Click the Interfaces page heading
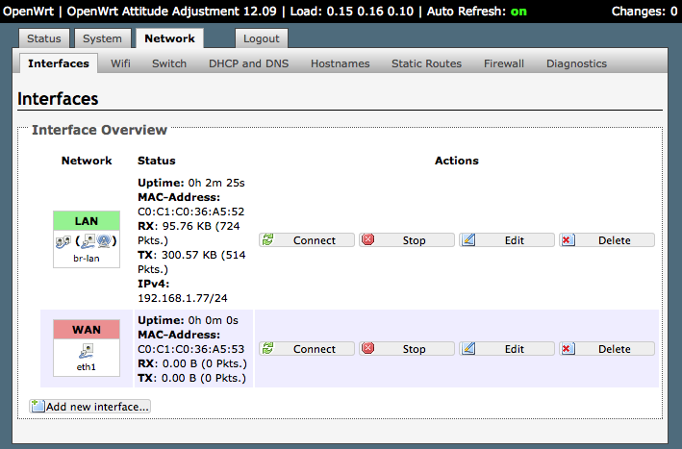Image resolution: width=682 pixels, height=449 pixels. click(58, 99)
